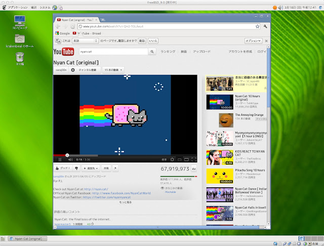Click the YouTube search input field
This screenshot has height=246, width=324.
(113, 52)
